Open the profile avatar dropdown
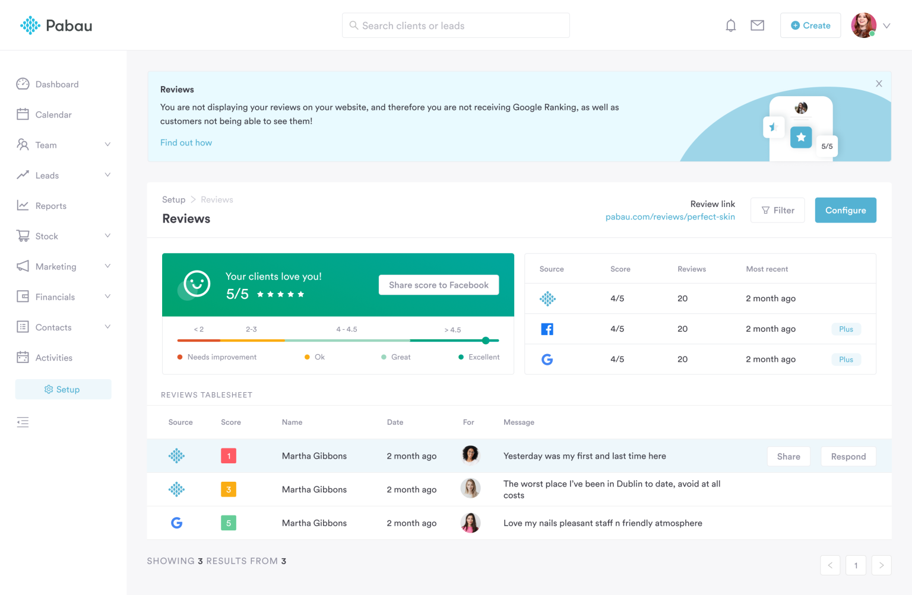This screenshot has height=595, width=912. pos(863,25)
